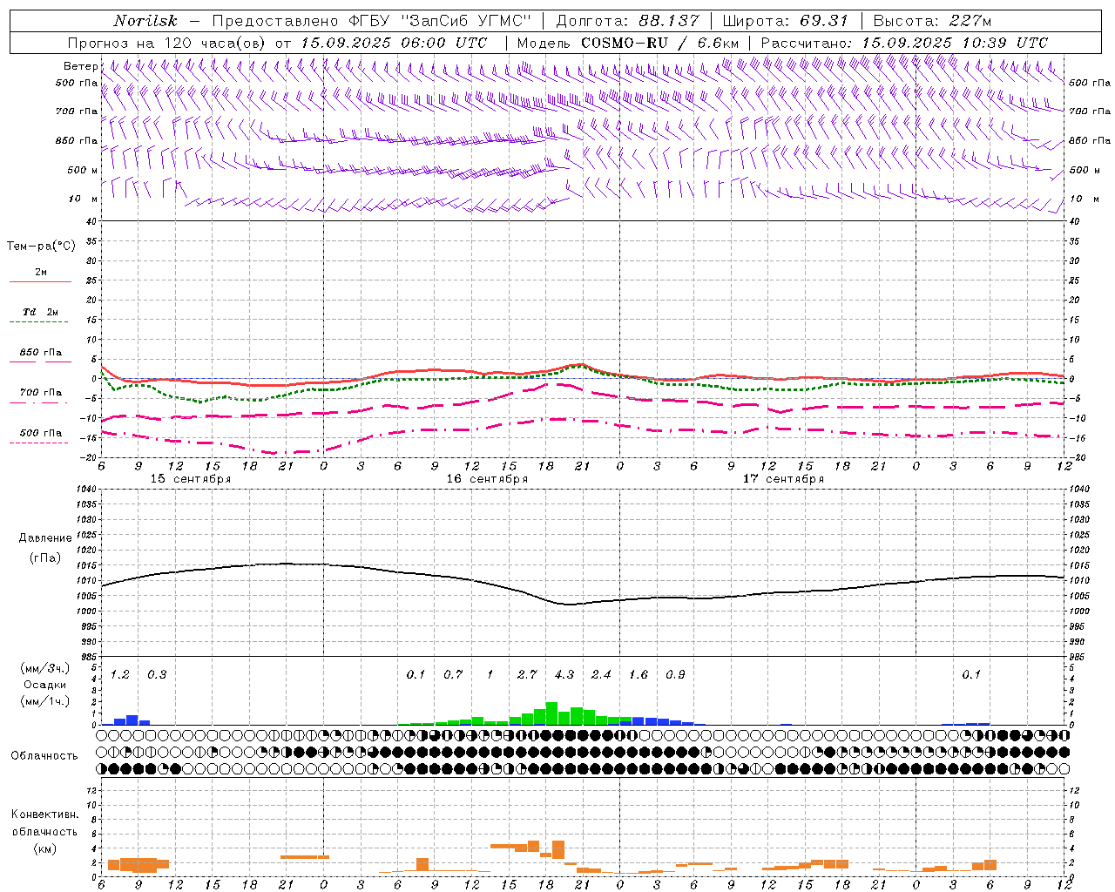Click the 0.9 precipitation amount value

pos(675,675)
